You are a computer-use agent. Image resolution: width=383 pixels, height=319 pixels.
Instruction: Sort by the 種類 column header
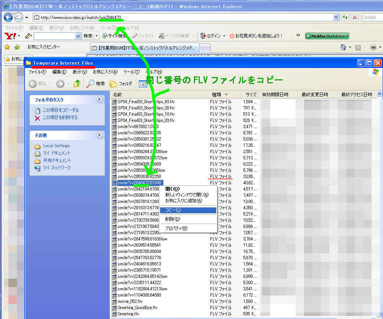click(224, 95)
